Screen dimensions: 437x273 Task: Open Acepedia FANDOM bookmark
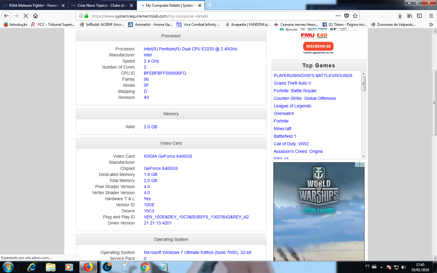(248, 25)
